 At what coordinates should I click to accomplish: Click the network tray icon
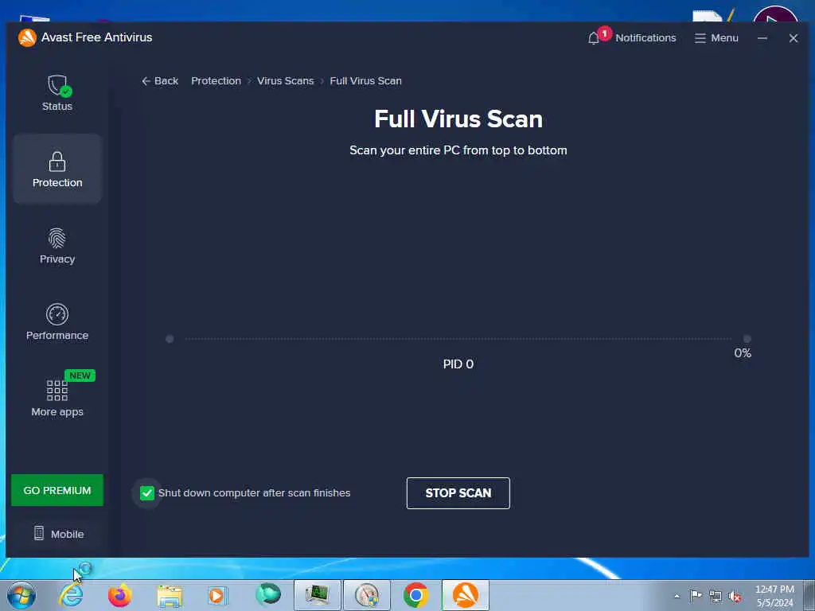(716, 597)
